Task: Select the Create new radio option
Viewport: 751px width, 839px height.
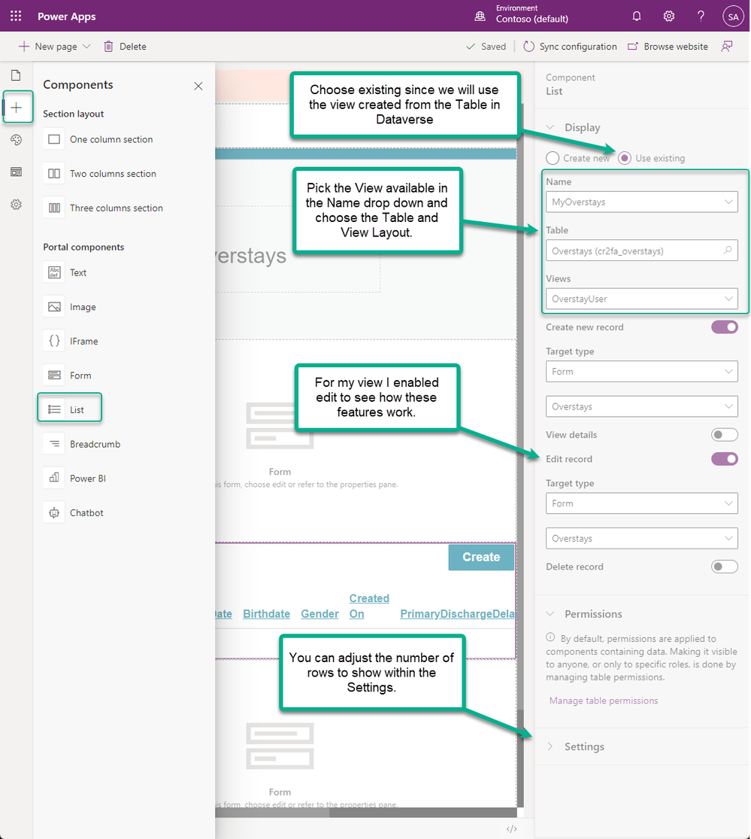Action: (x=553, y=158)
